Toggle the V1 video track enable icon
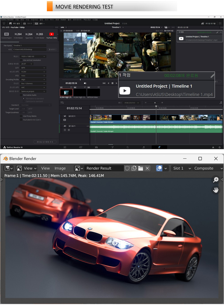This screenshot has height=305, width=224. pos(65,120)
